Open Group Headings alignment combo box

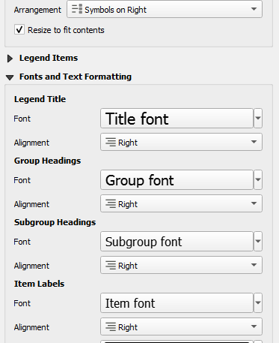(x=181, y=203)
